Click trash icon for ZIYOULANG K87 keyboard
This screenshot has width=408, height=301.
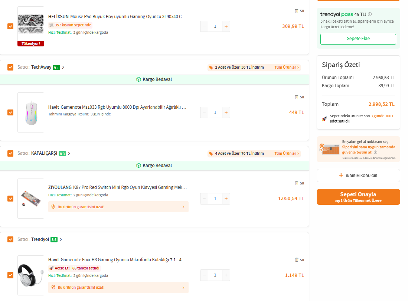pyautogui.click(x=296, y=183)
